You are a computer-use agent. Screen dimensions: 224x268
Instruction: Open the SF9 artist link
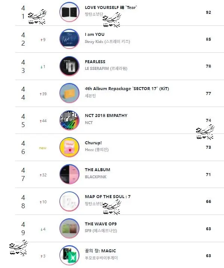click(x=101, y=231)
